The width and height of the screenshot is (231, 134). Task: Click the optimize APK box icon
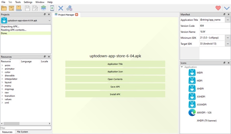tap(11, 8)
